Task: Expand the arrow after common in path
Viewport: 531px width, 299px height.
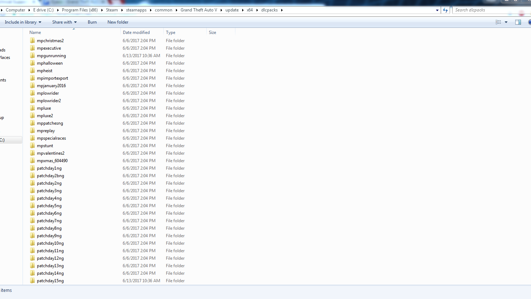Action: click(176, 10)
